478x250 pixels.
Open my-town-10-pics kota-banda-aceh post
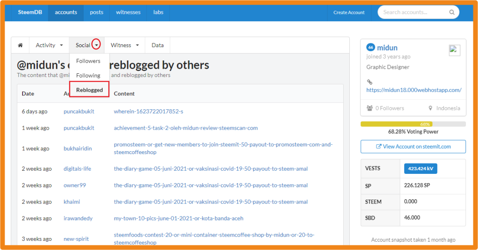tap(179, 218)
